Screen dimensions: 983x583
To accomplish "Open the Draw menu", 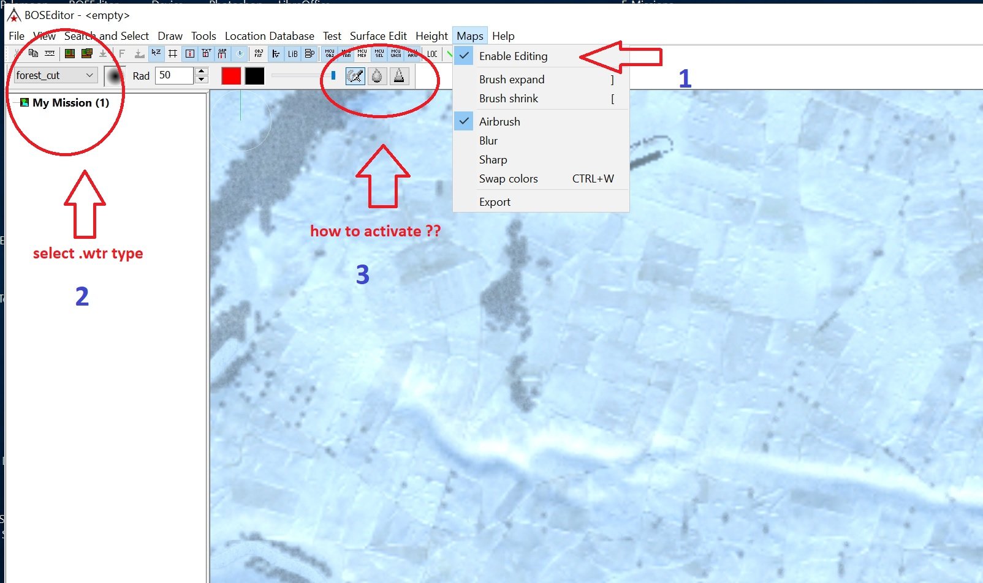I will click(170, 36).
